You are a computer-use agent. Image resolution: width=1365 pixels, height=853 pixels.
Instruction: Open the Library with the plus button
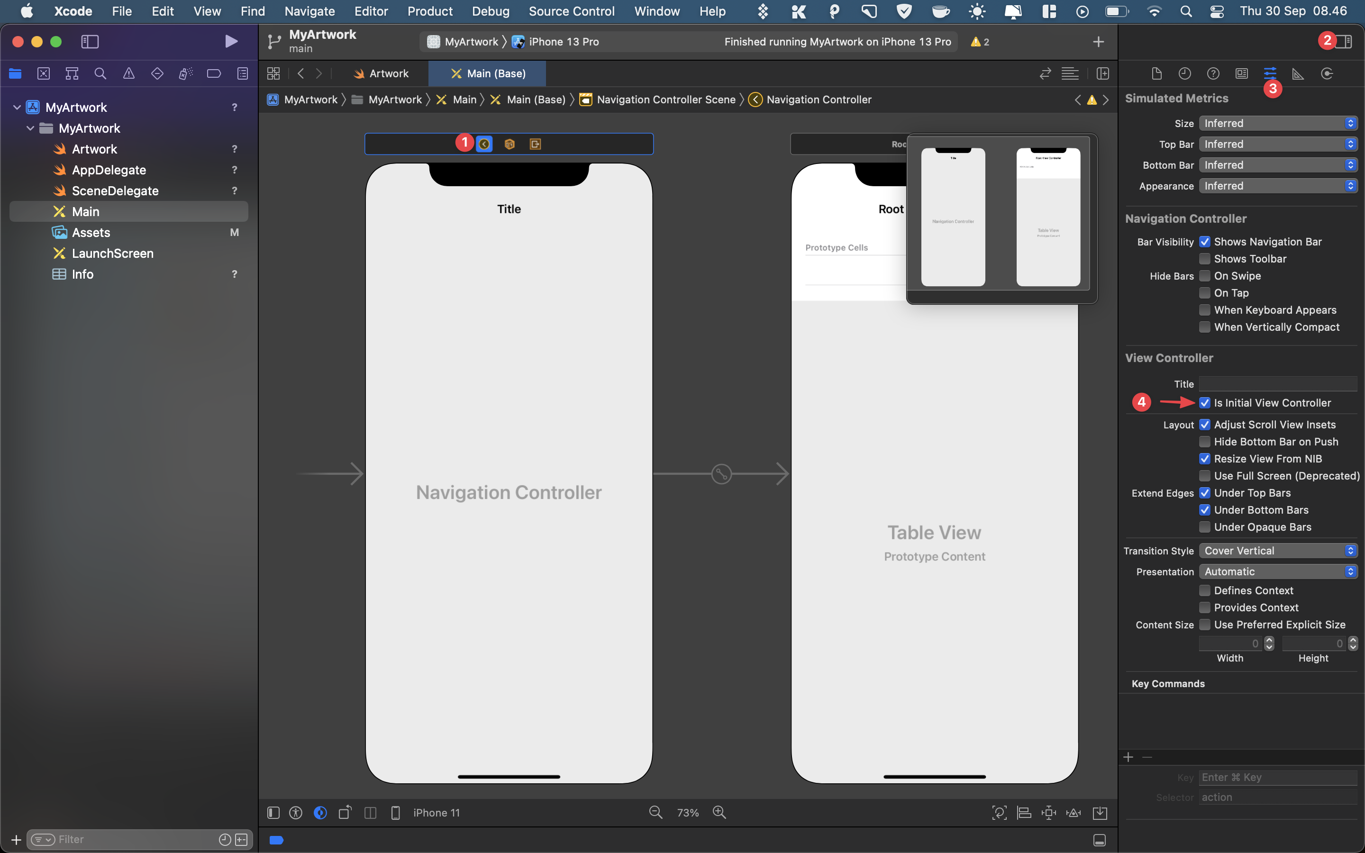(1098, 42)
